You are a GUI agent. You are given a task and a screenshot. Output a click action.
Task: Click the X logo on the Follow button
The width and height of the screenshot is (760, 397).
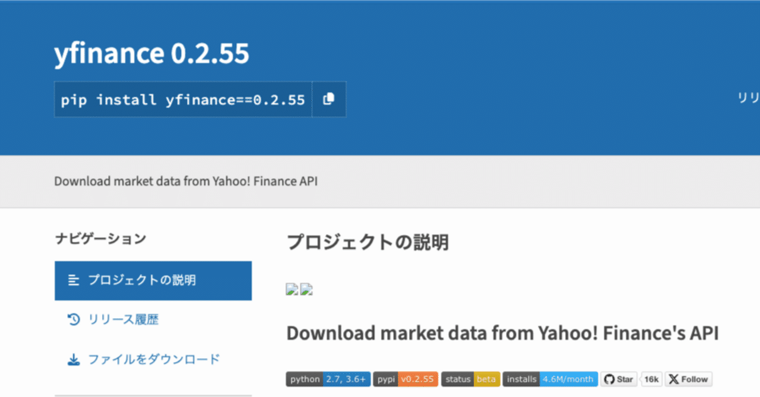[x=674, y=379]
